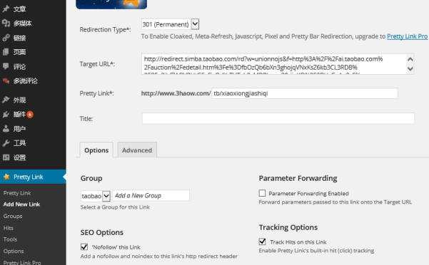Image resolution: width=429 pixels, height=265 pixels.
Task: Uncheck 'Nofollow' this Link checkbox
Action: [84, 246]
